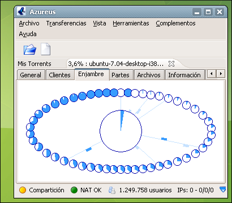Click the Compartición status text
The image size is (232, 203).
pos(46,190)
